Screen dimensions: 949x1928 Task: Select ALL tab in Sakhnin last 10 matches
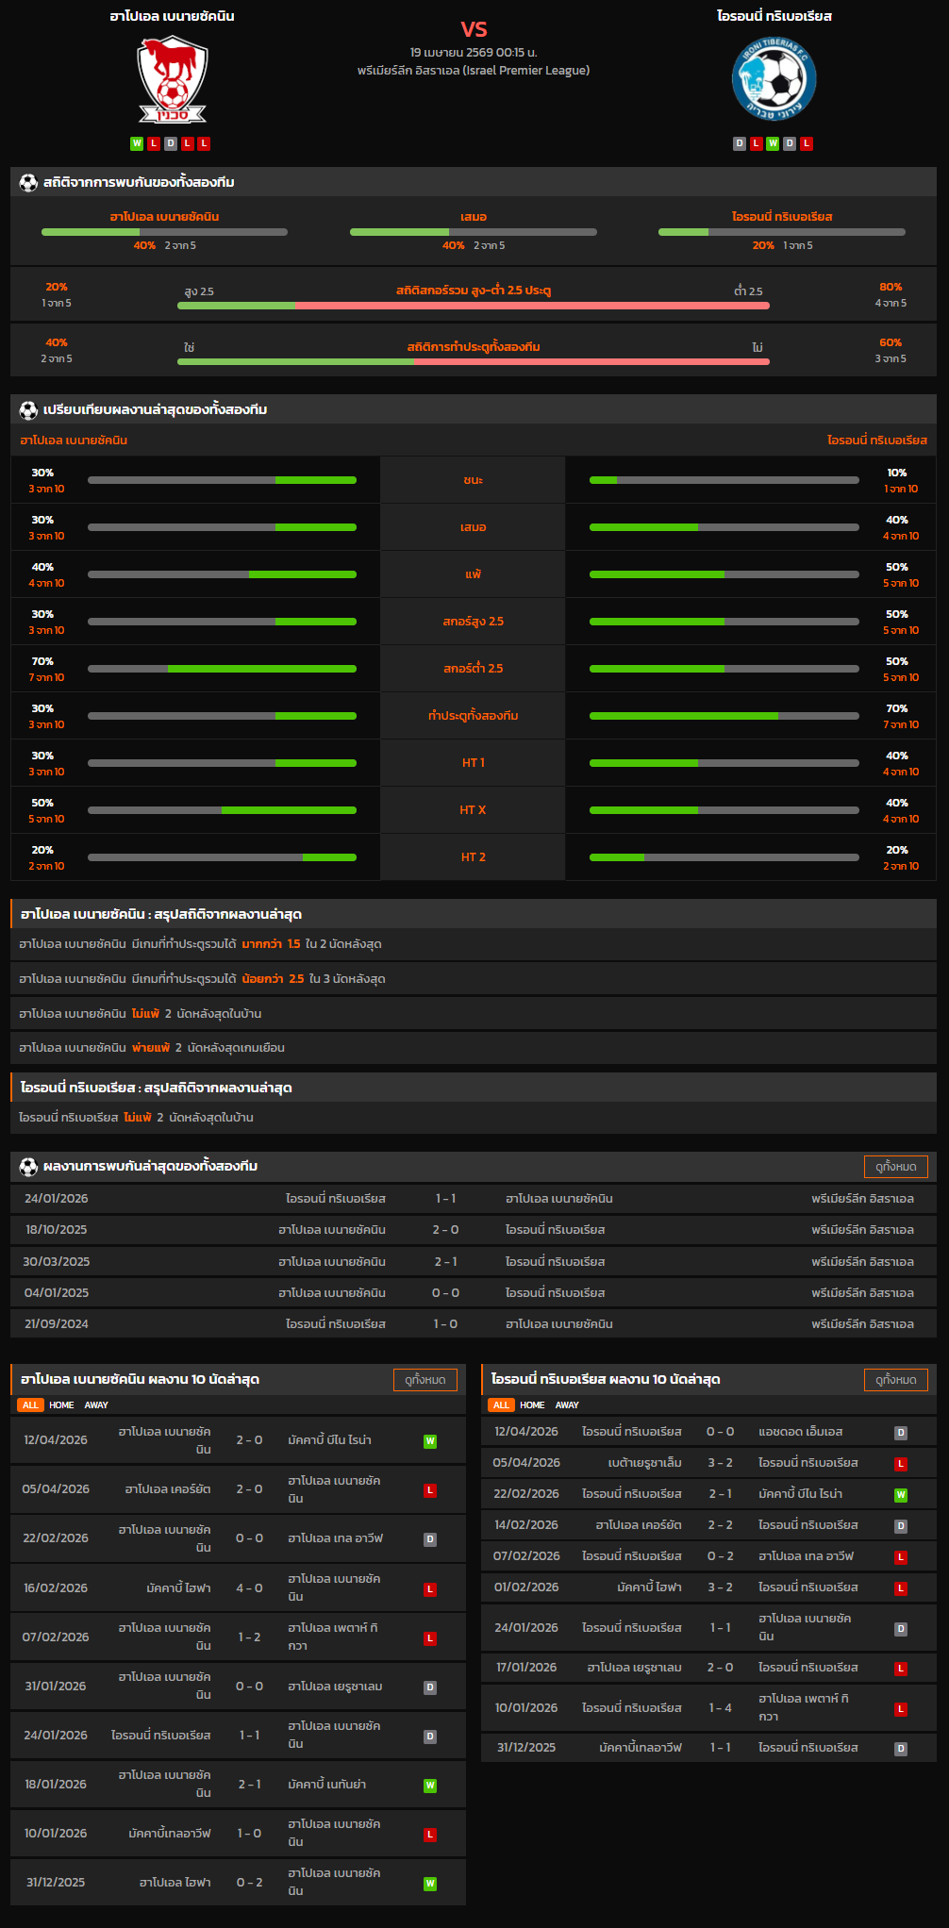[30, 1405]
